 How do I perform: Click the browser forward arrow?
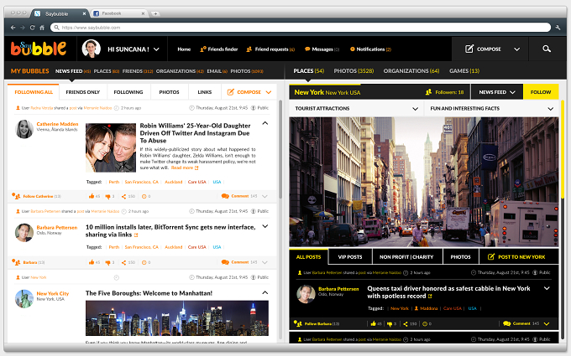pos(23,28)
